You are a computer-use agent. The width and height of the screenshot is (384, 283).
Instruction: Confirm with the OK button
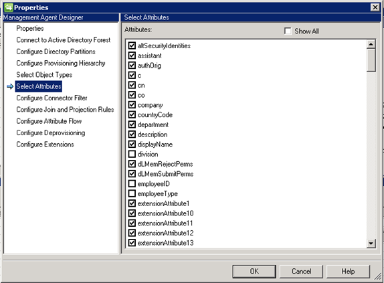[254, 271]
